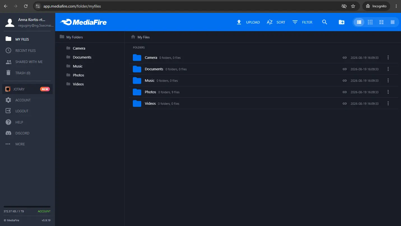401x226 pixels.
Task: Click the new folder icon
Action: tap(342, 22)
